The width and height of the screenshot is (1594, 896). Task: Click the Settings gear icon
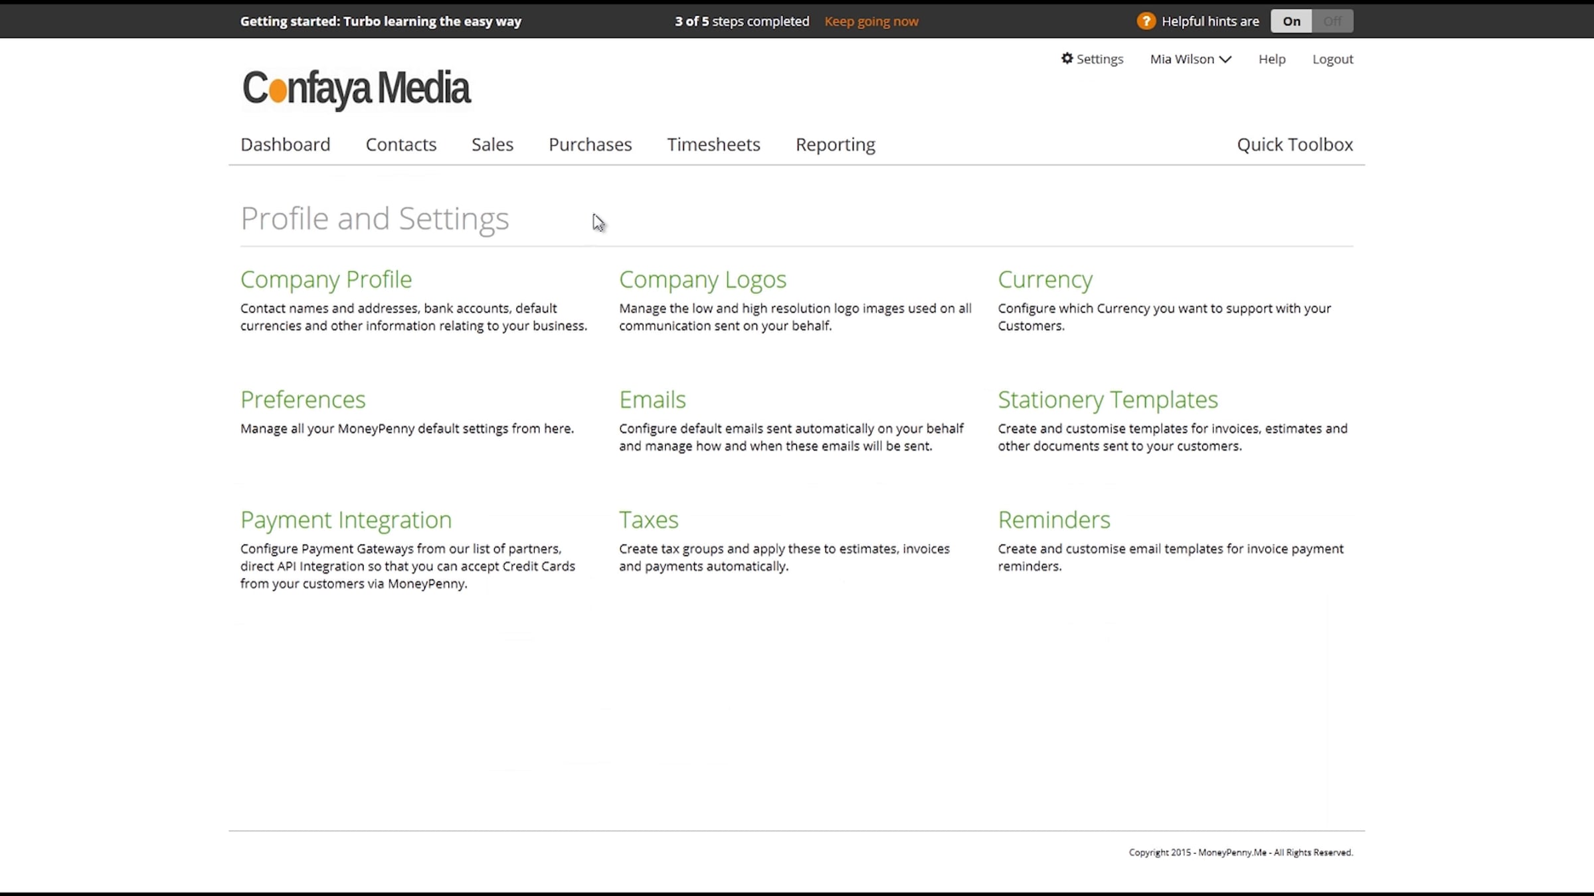click(1067, 58)
